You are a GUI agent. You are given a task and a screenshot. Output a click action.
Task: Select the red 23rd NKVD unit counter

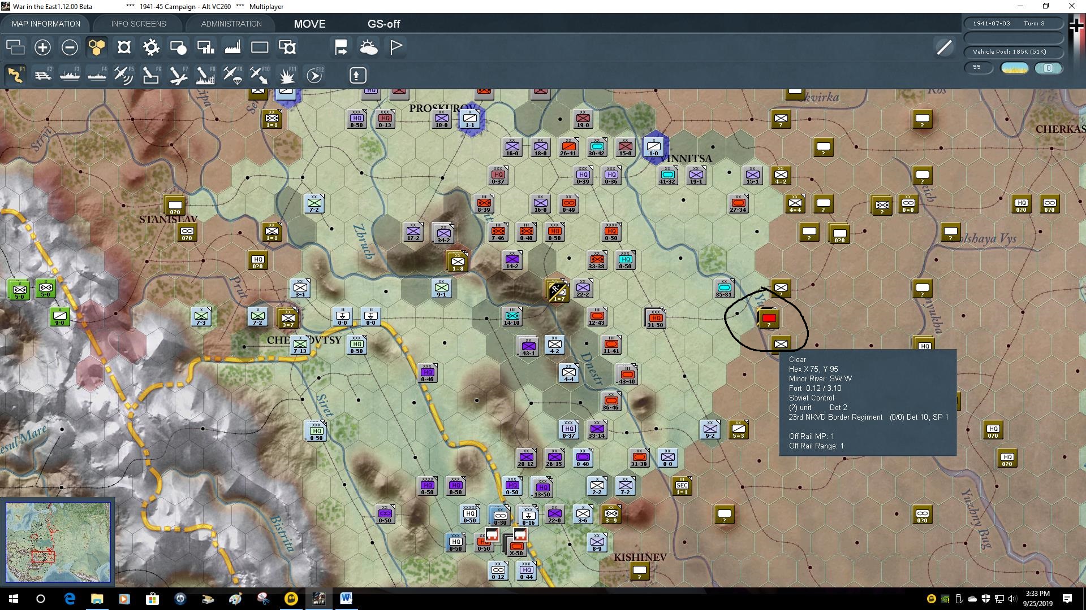pyautogui.click(x=769, y=319)
